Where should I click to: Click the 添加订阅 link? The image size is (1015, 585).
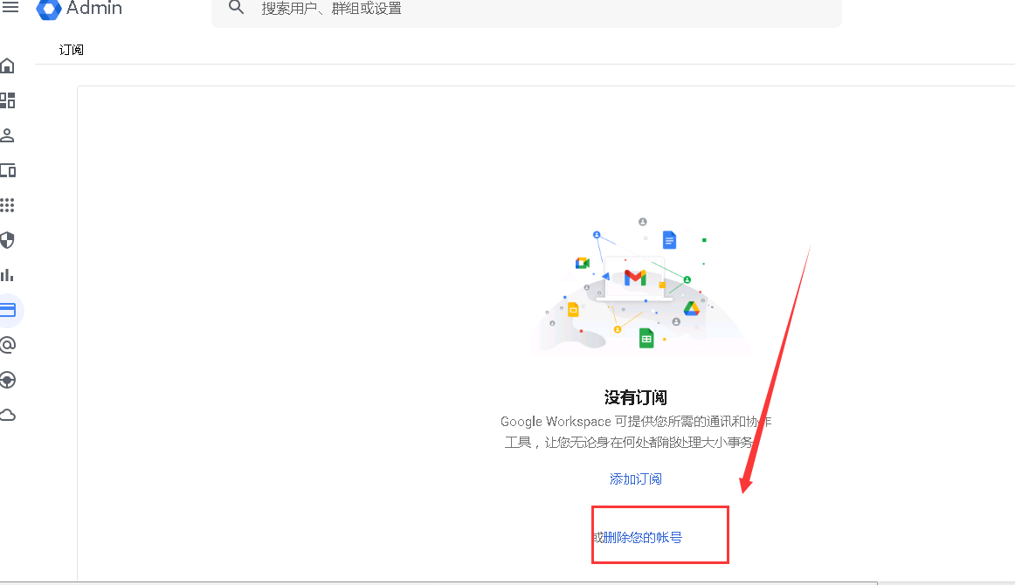pyautogui.click(x=636, y=478)
